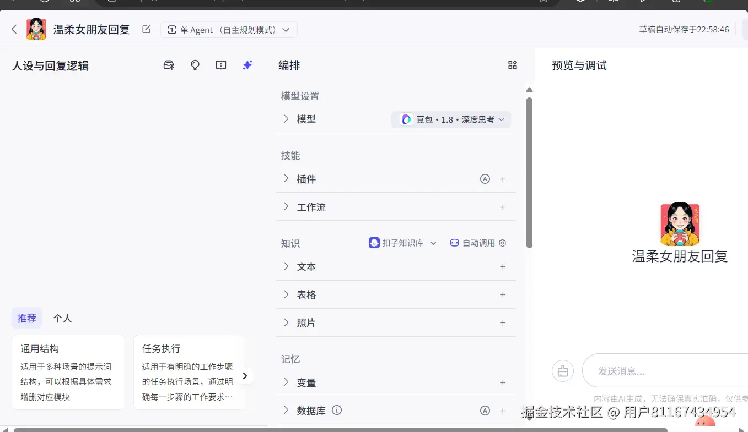This screenshot has height=432, width=748.
Task: Show more templates with the right arrow button
Action: tap(245, 376)
